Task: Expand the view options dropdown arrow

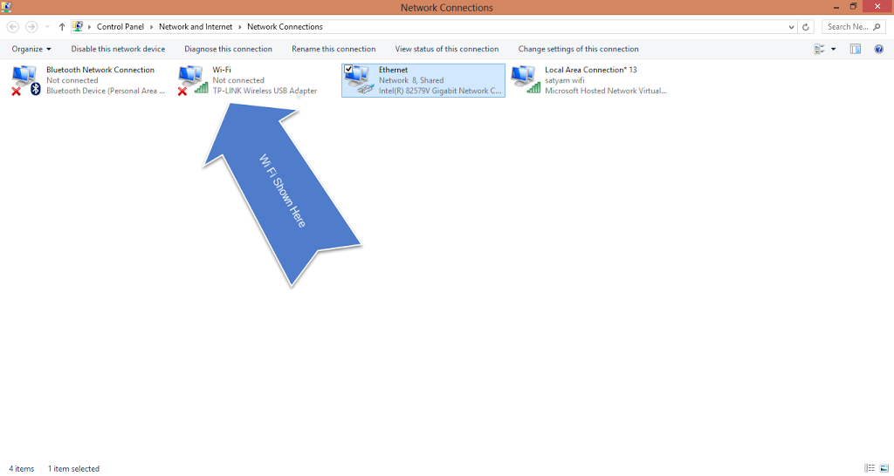Action: pos(833,49)
